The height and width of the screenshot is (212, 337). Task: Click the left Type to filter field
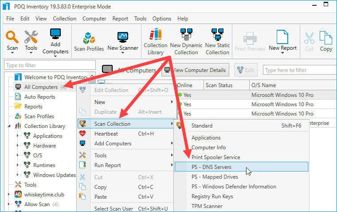pyautogui.click(x=50, y=65)
